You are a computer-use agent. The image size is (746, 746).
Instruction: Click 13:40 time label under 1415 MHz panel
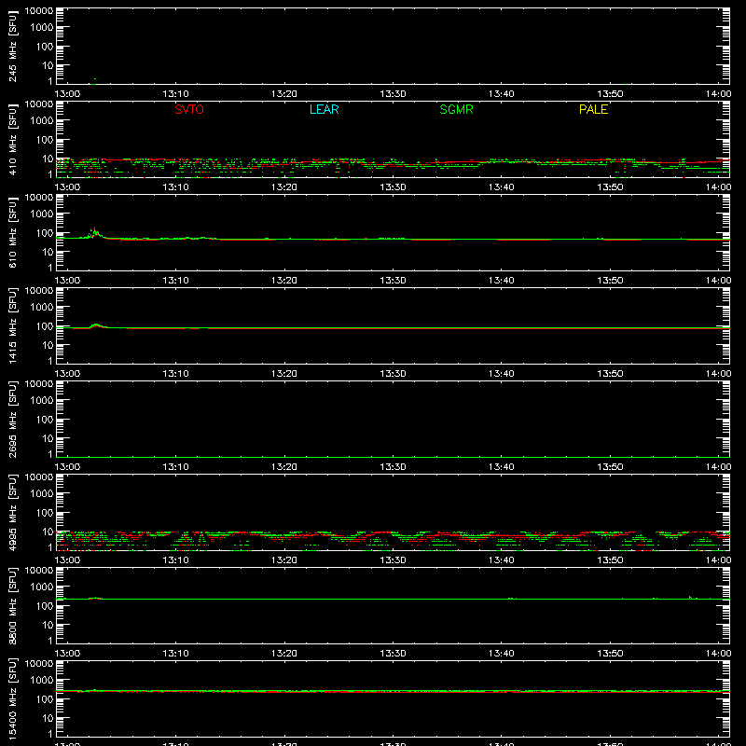[501, 374]
